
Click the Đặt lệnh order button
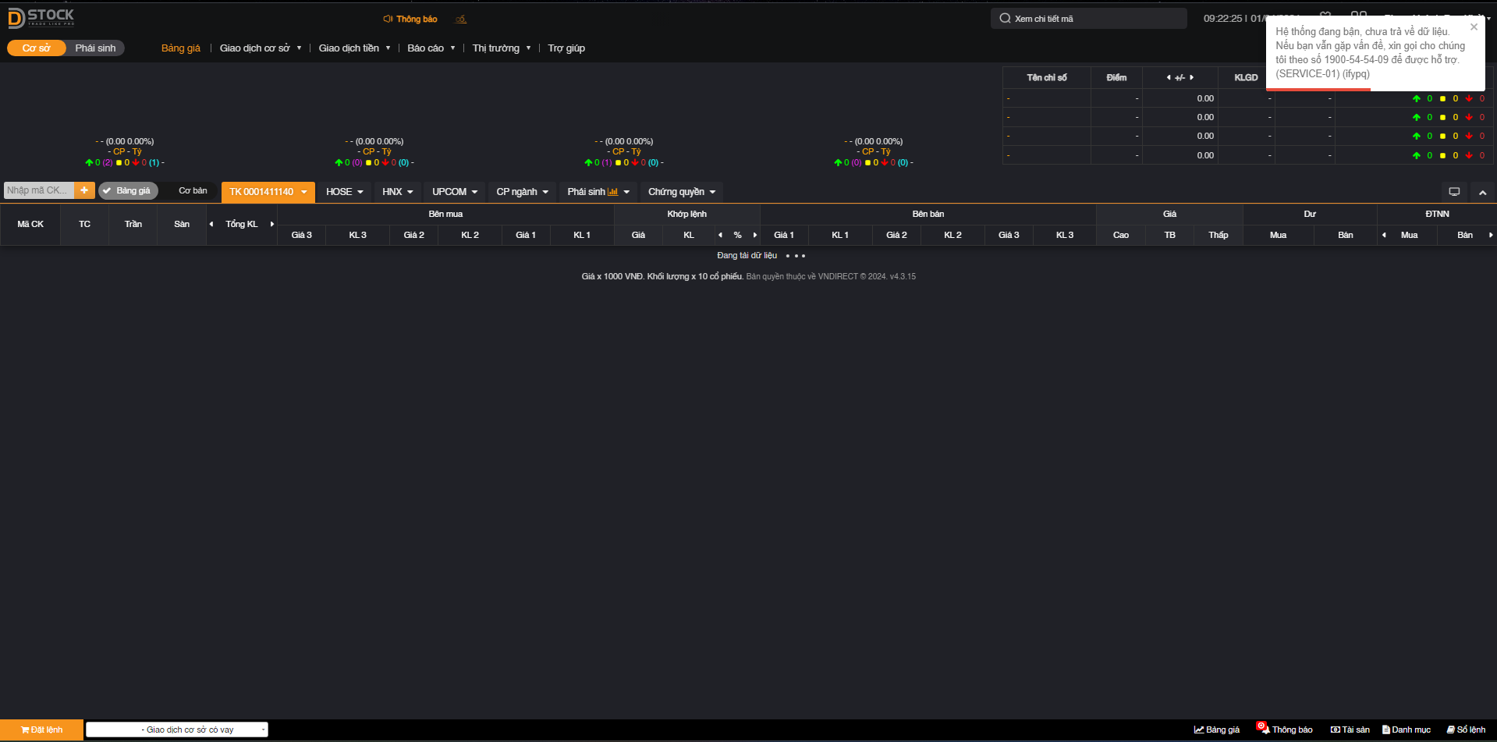click(42, 730)
